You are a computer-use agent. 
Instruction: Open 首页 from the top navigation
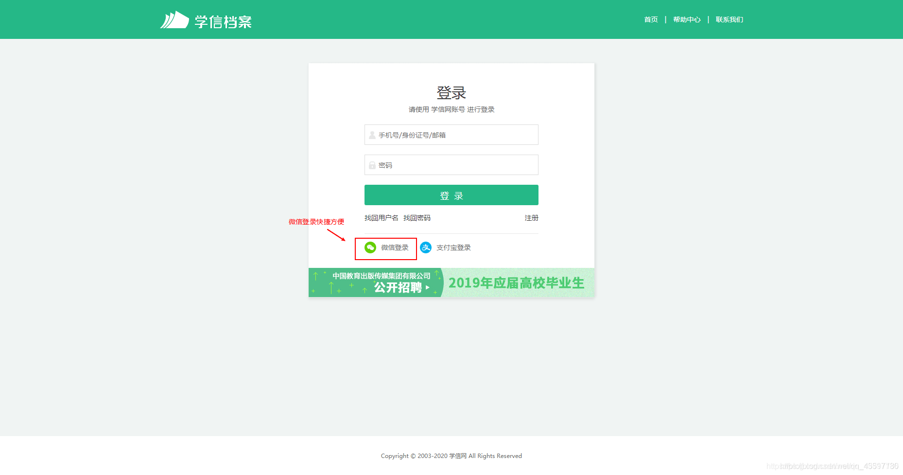(x=651, y=19)
